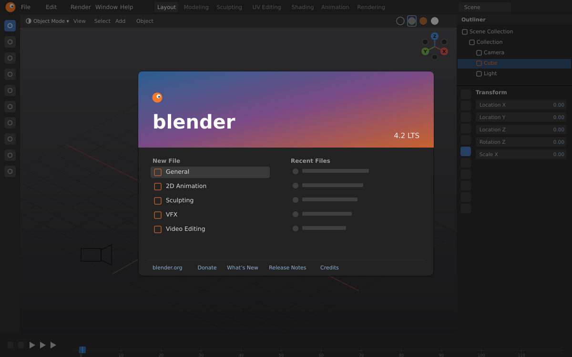Open the Edit menu
This screenshot has width=572, height=357.
point(51,7)
